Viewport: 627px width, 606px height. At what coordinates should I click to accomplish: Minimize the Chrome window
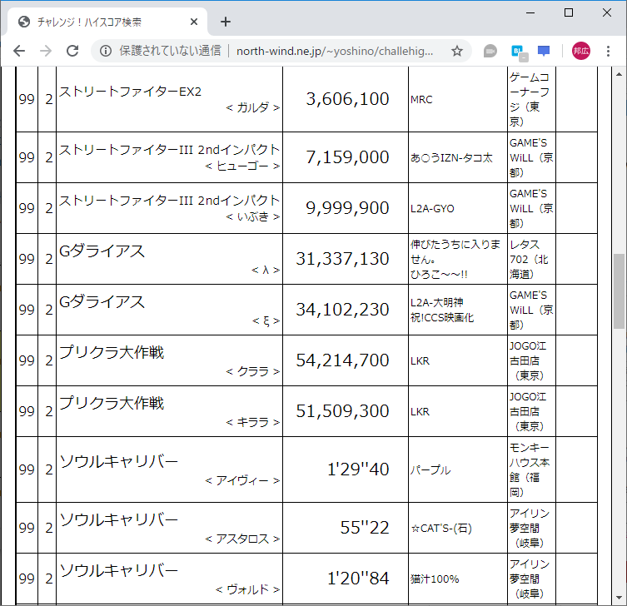point(530,12)
